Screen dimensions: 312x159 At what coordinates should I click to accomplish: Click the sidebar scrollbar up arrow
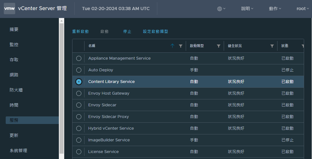click(61, 21)
